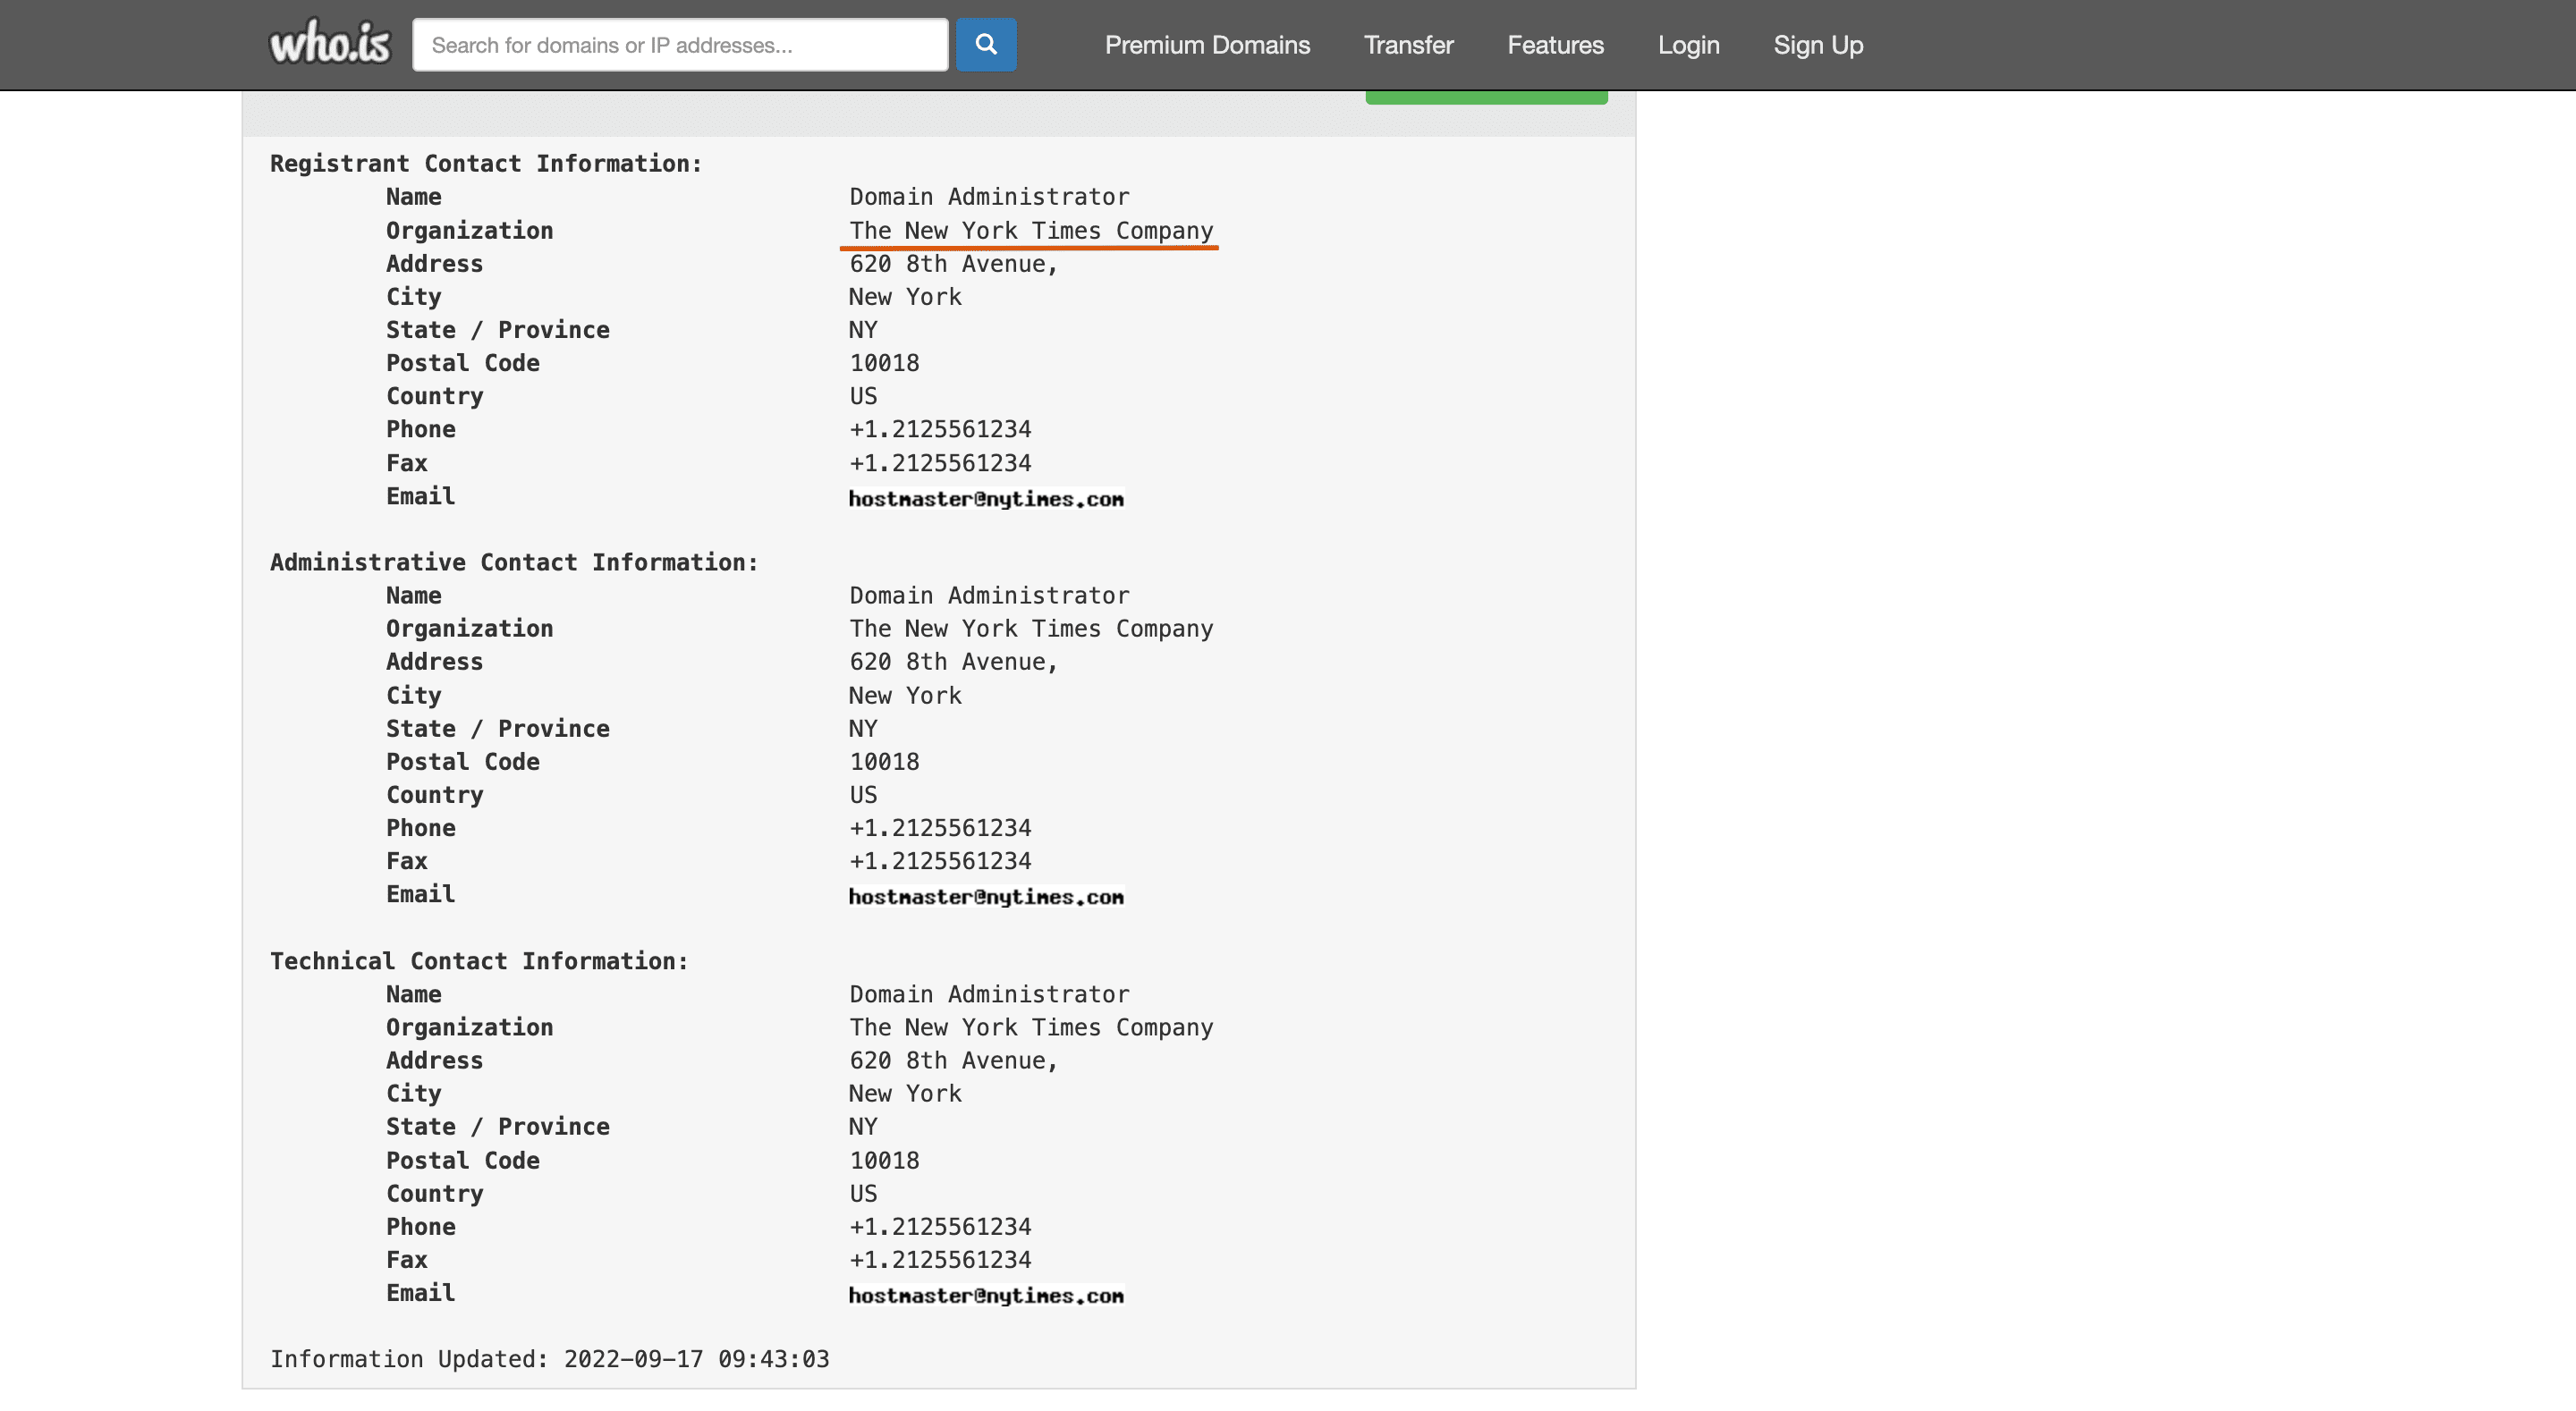Click the registrant phone number +1.2125561234
The width and height of the screenshot is (2576, 1411).
[x=941, y=429]
